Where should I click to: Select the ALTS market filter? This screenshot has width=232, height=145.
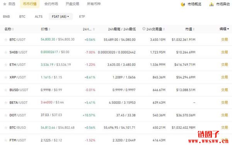[x=39, y=17]
